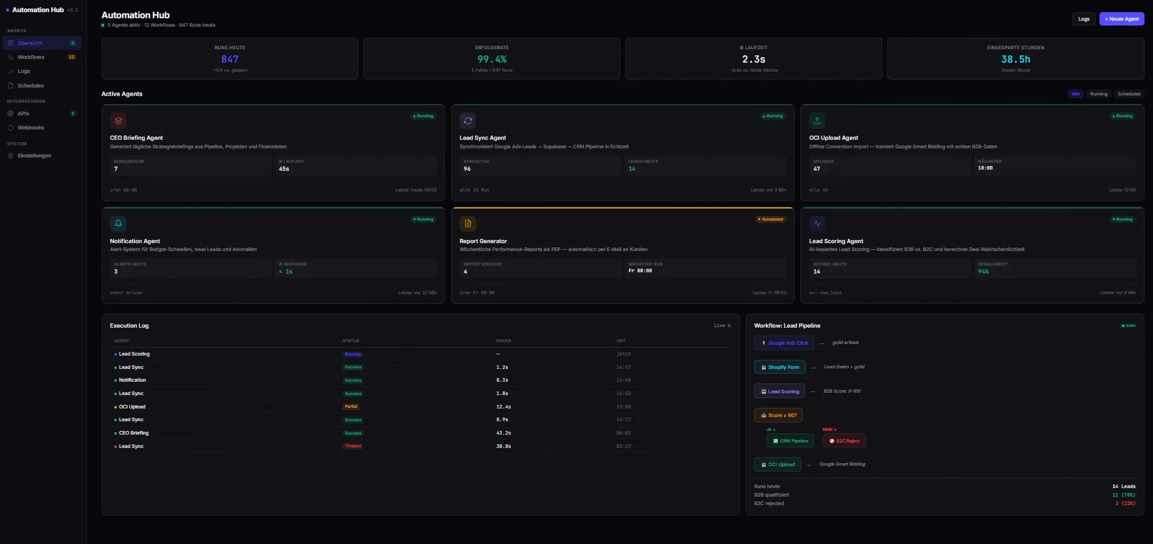Image resolution: width=1153 pixels, height=544 pixels.
Task: Click the Ø Laufzeit 2.3s value
Action: (x=753, y=59)
